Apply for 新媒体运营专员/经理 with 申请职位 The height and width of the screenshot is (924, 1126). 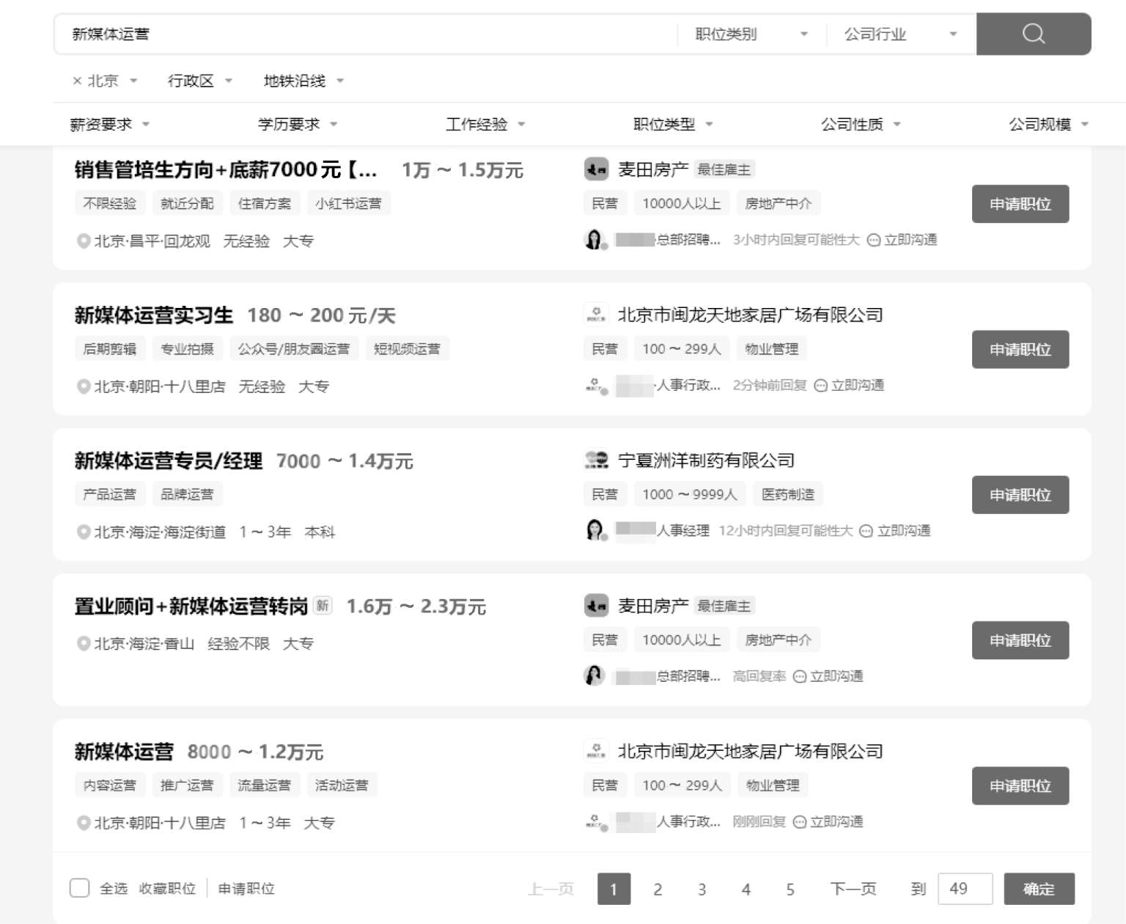pyautogui.click(x=1020, y=495)
